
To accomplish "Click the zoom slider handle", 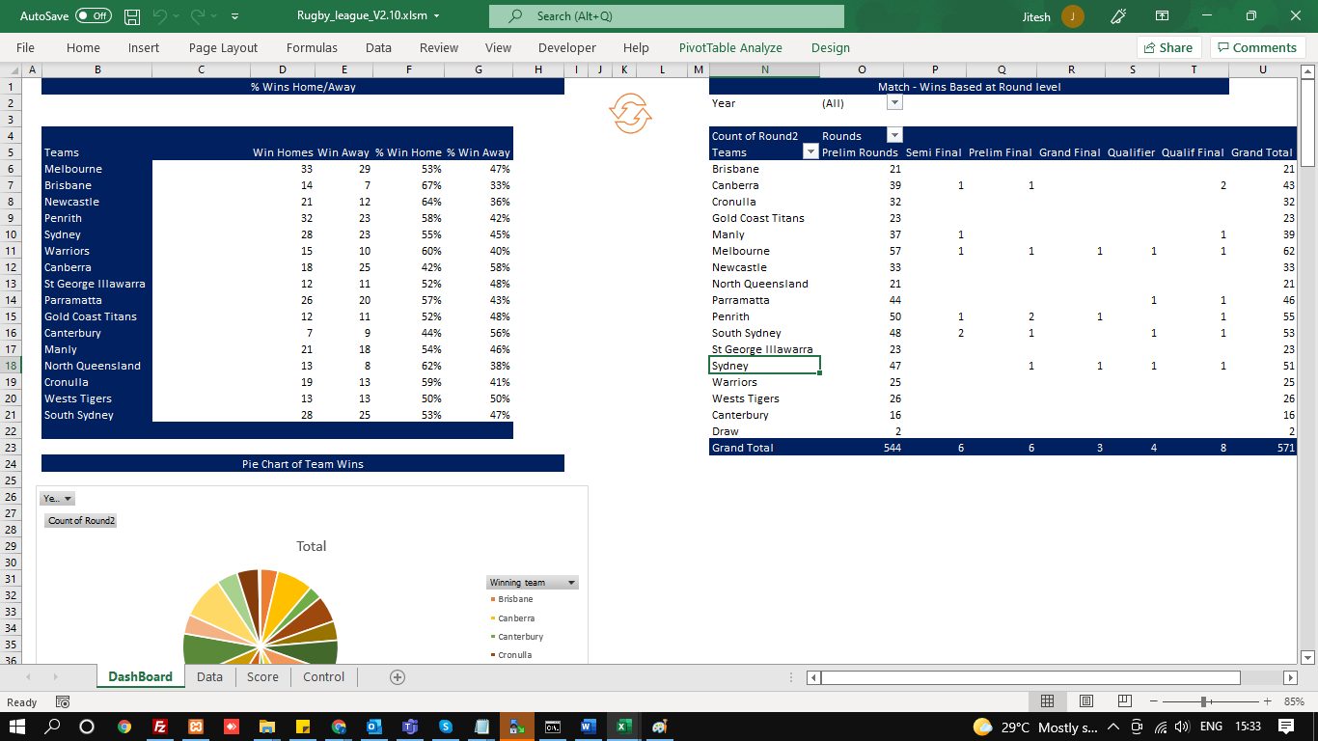I will (x=1204, y=701).
